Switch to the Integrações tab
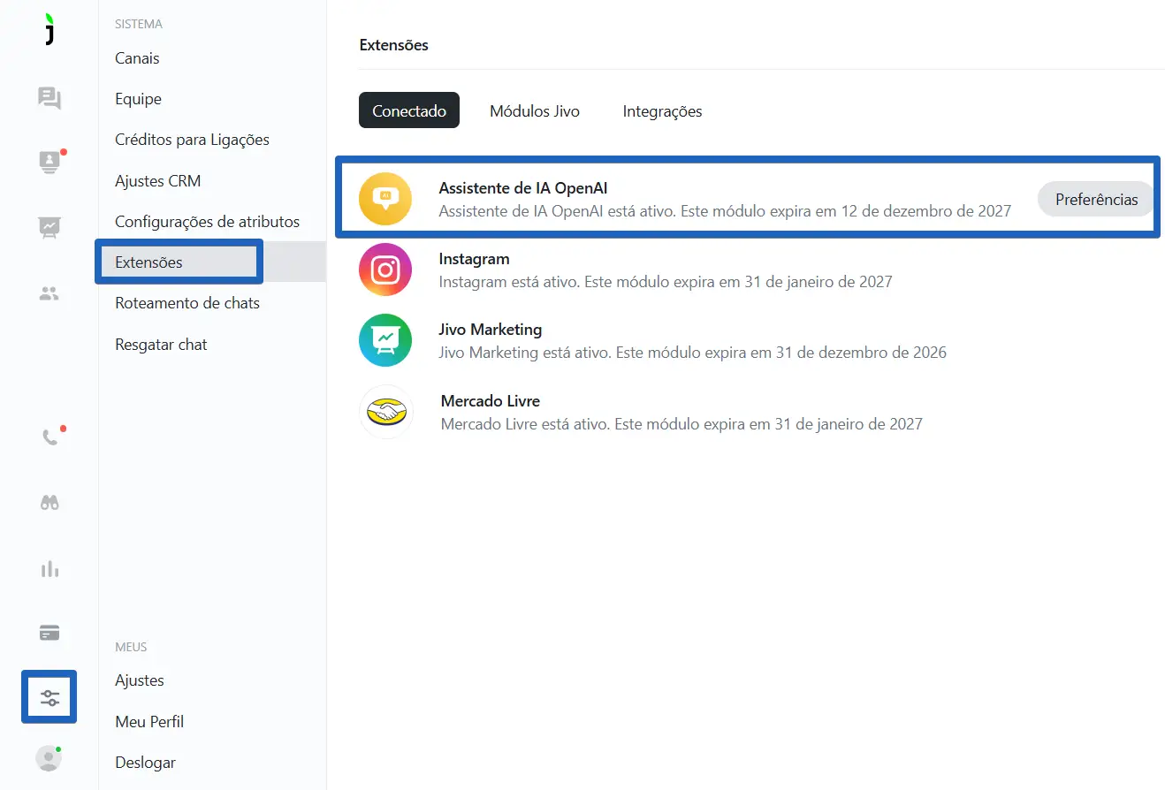This screenshot has height=790, width=1165. pos(662,111)
